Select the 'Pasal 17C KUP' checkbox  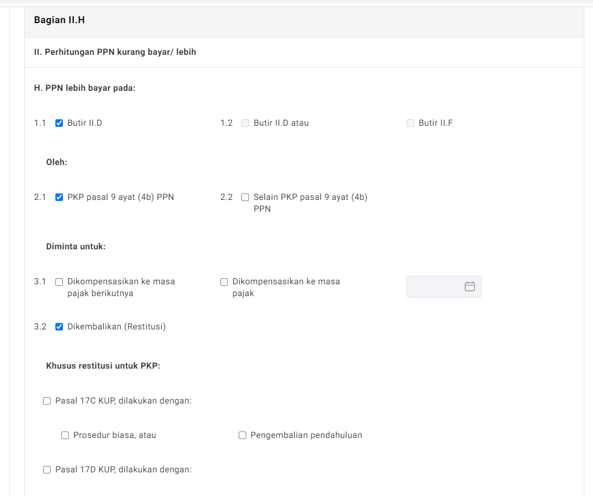click(x=47, y=401)
